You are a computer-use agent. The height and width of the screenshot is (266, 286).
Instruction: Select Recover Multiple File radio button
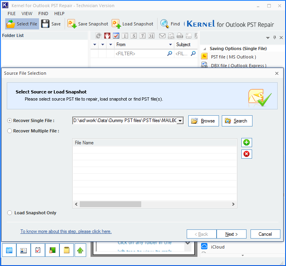coord(10,131)
